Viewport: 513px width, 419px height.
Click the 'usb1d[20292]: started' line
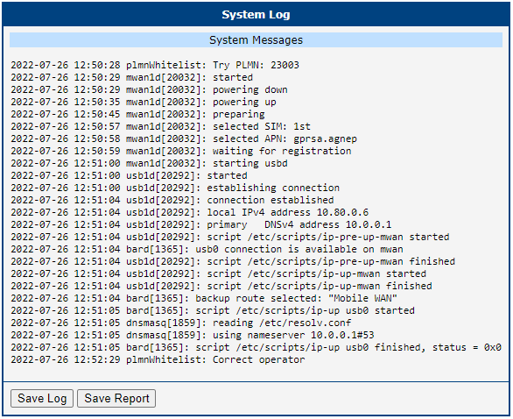(129, 175)
